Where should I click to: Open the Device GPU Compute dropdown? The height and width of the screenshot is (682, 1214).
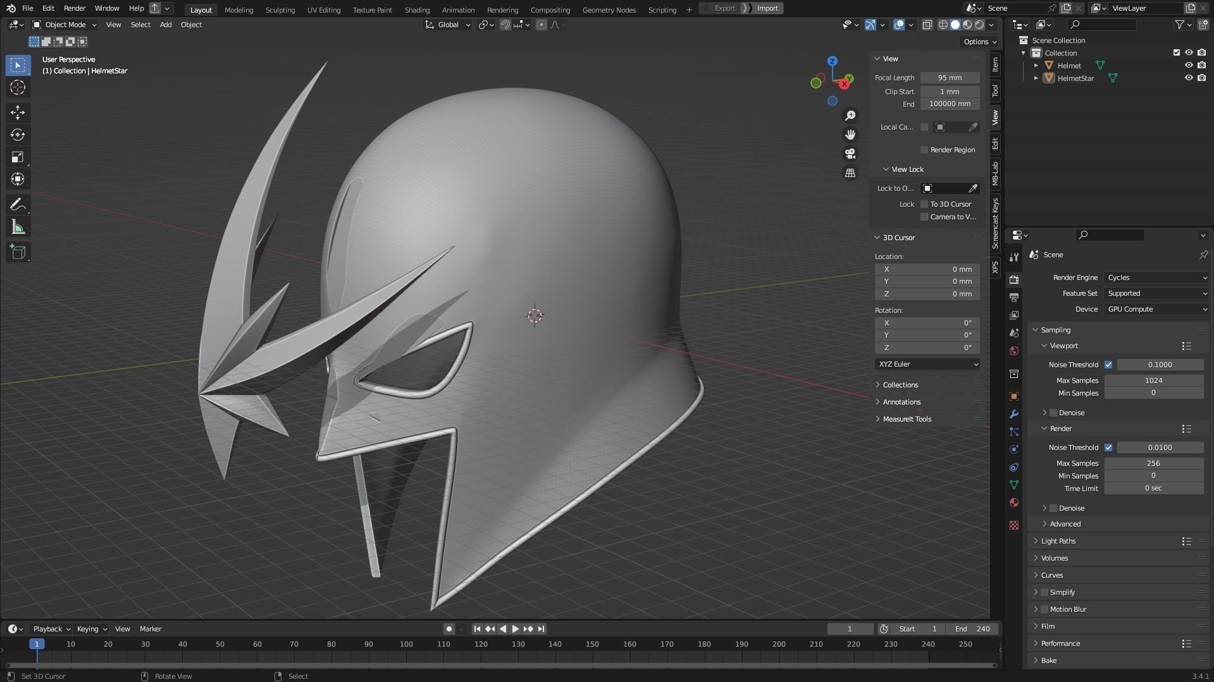(1156, 309)
